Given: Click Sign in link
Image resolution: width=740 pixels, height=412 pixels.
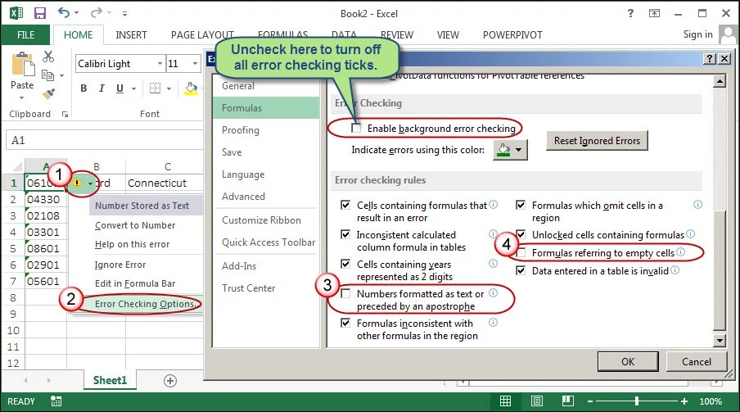Looking at the screenshot, I should (x=697, y=34).
